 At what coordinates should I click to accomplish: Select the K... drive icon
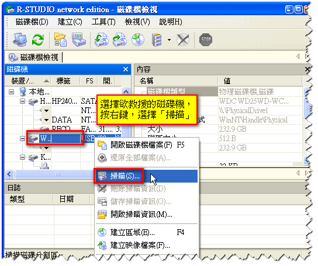click(x=33, y=157)
